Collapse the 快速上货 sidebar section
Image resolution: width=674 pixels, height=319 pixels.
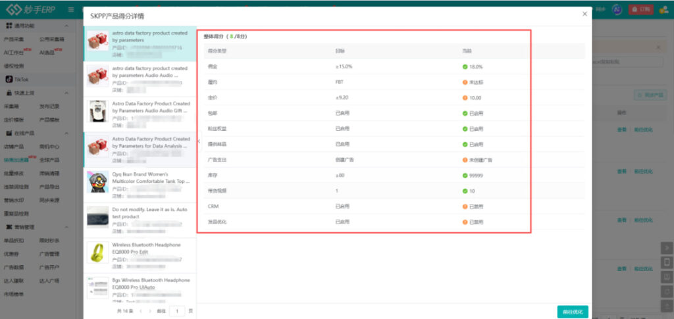(66, 93)
